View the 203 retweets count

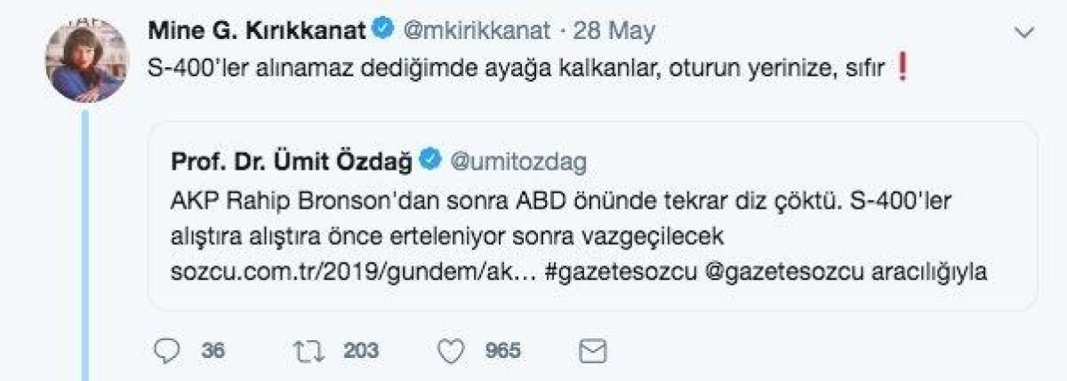click(x=361, y=351)
